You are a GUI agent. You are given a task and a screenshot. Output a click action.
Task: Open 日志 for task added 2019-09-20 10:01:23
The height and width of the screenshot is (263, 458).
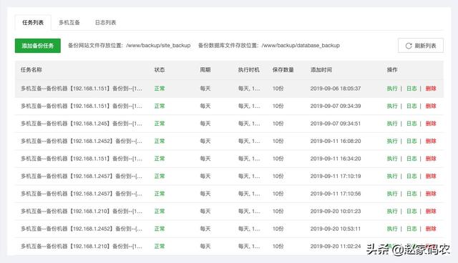(411, 211)
